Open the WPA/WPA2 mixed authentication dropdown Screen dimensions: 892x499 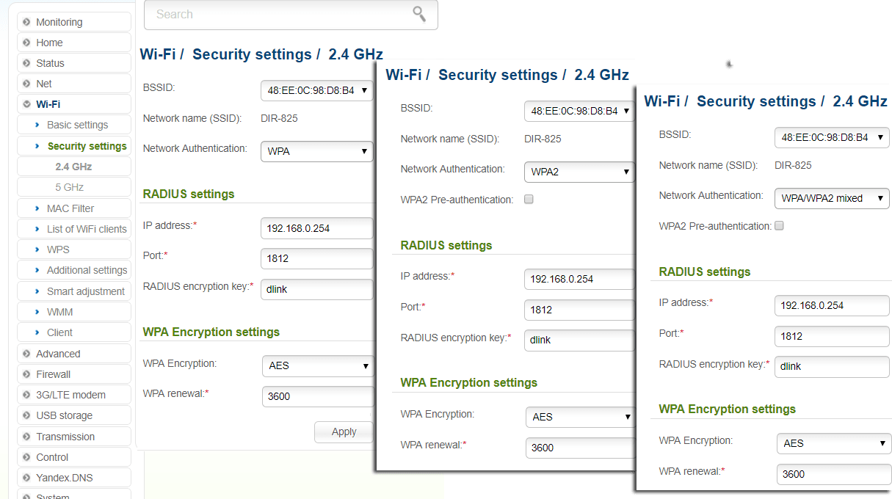pyautogui.click(x=831, y=198)
